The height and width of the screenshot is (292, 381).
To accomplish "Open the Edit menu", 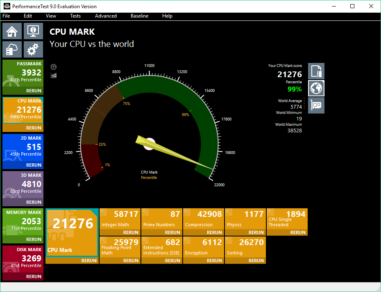I will [x=28, y=16].
